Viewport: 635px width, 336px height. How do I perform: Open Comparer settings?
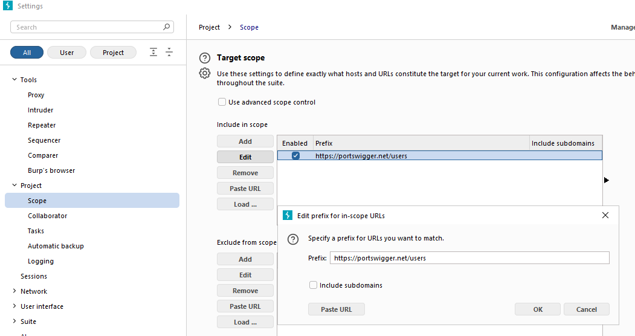[x=43, y=155]
